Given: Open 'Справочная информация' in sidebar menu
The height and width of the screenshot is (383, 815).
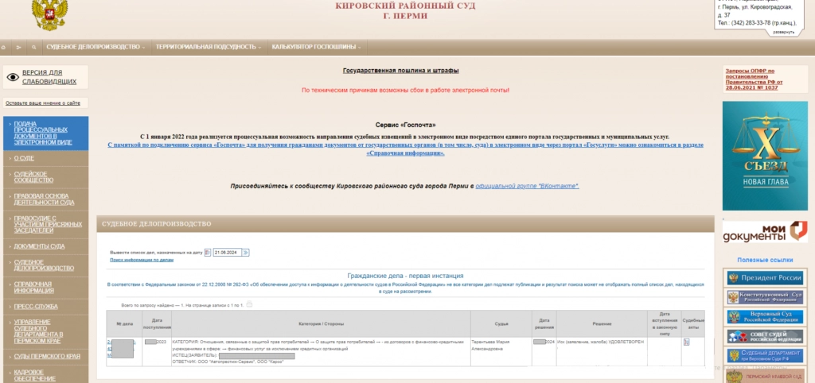Looking at the screenshot, I should (x=45, y=288).
